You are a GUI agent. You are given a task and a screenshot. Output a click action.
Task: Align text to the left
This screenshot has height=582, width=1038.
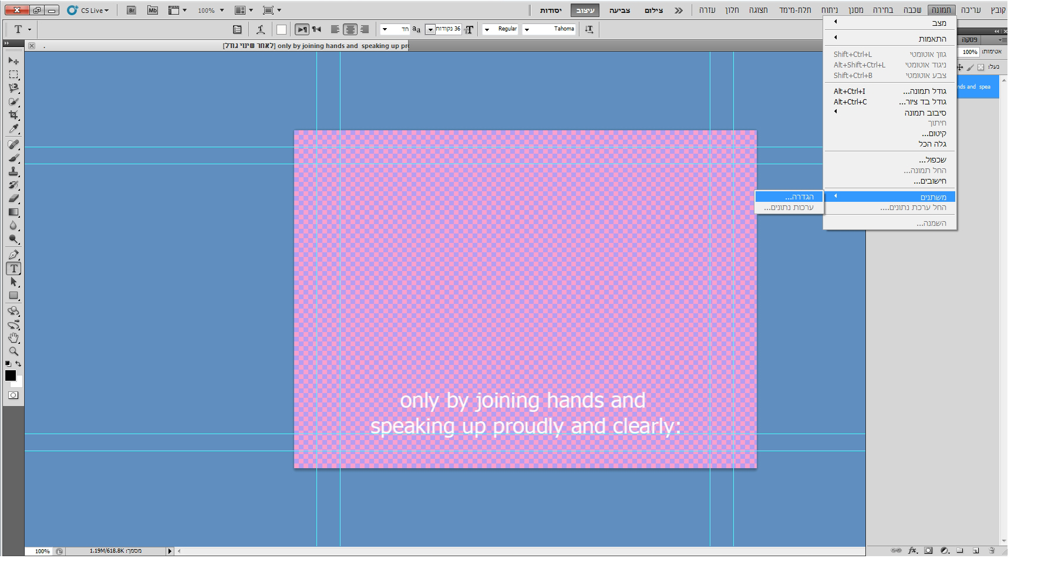pos(335,29)
